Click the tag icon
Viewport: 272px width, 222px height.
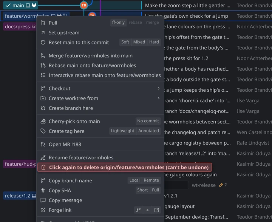43,131
